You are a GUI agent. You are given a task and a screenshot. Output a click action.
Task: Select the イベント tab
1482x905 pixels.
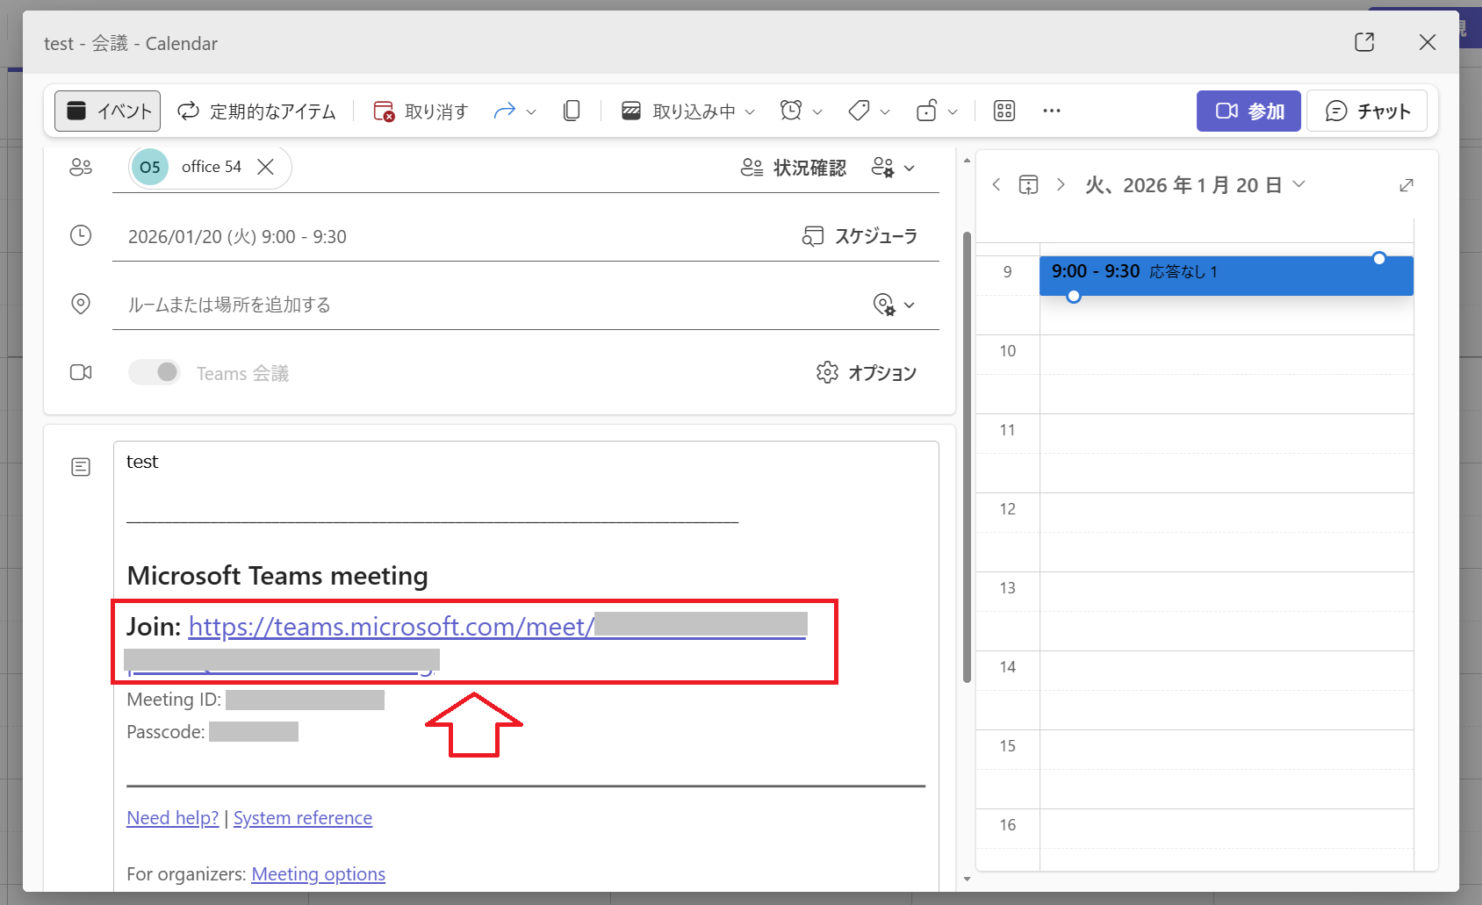108,111
